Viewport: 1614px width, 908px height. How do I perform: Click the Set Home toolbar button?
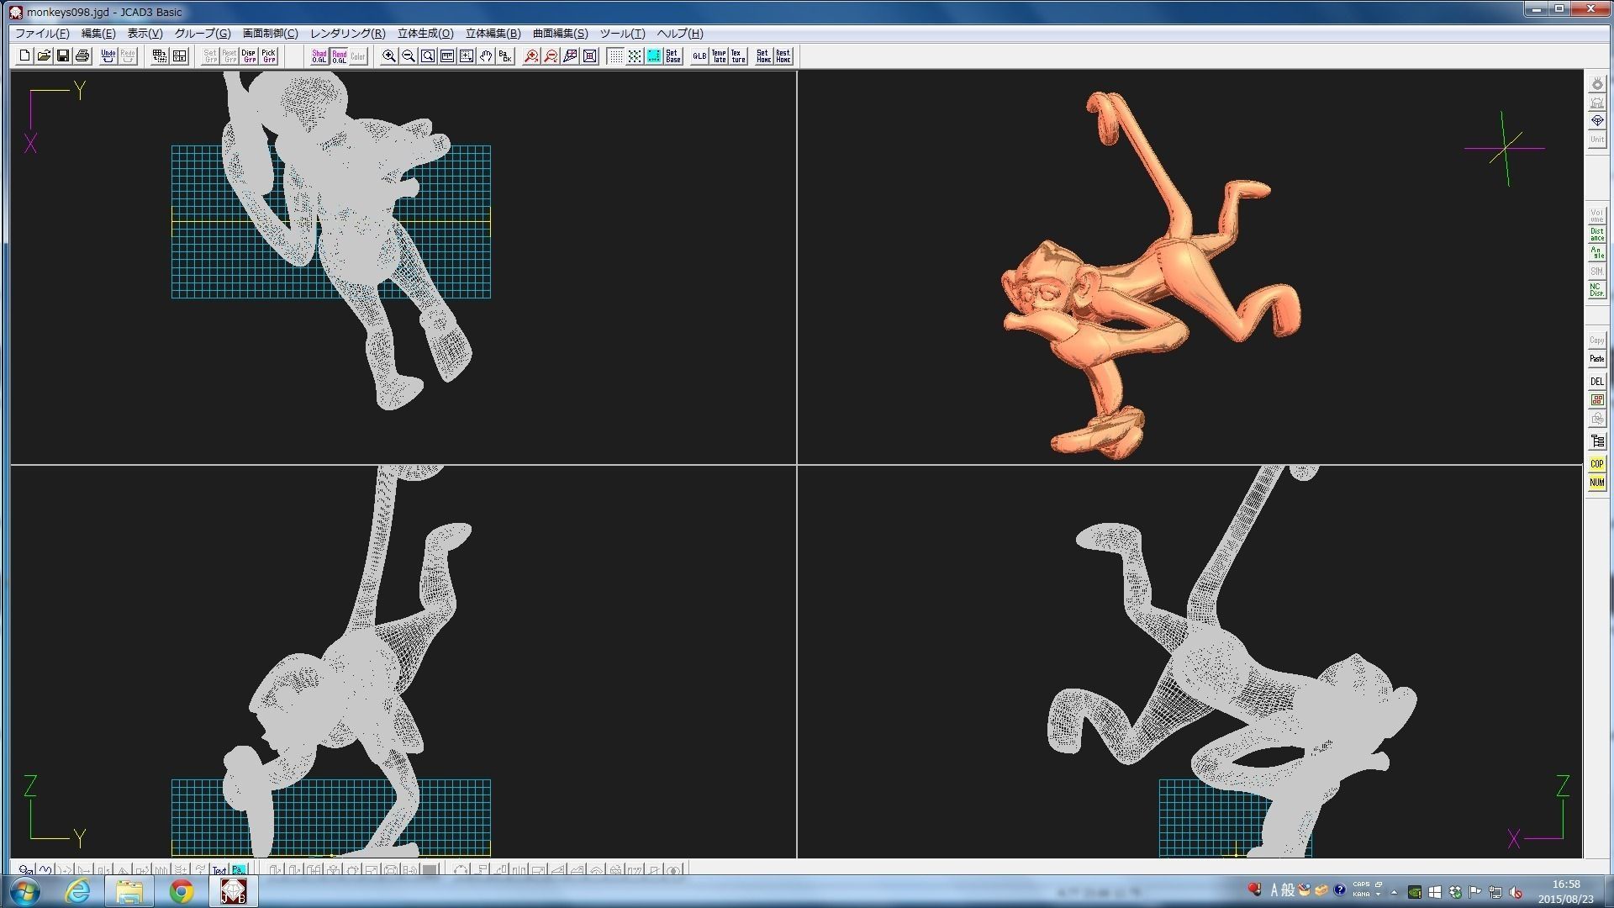tap(763, 56)
